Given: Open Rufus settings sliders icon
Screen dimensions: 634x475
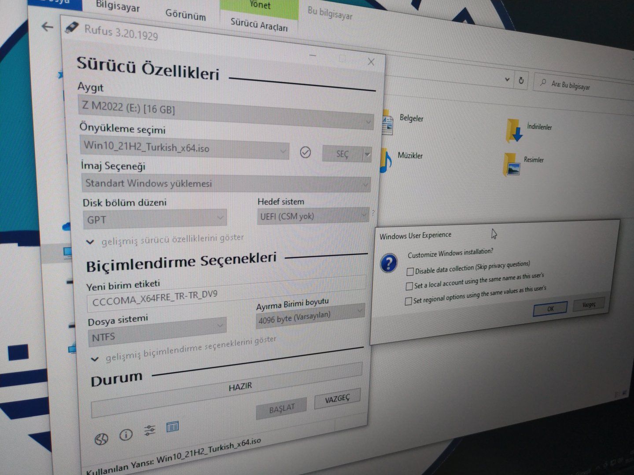Looking at the screenshot, I should 150,431.
